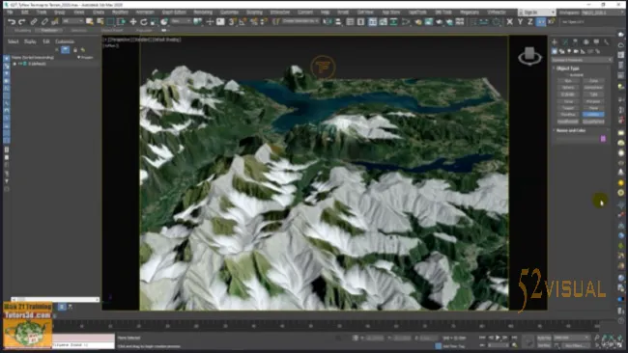Switch to the Lights category icon

tap(569, 51)
